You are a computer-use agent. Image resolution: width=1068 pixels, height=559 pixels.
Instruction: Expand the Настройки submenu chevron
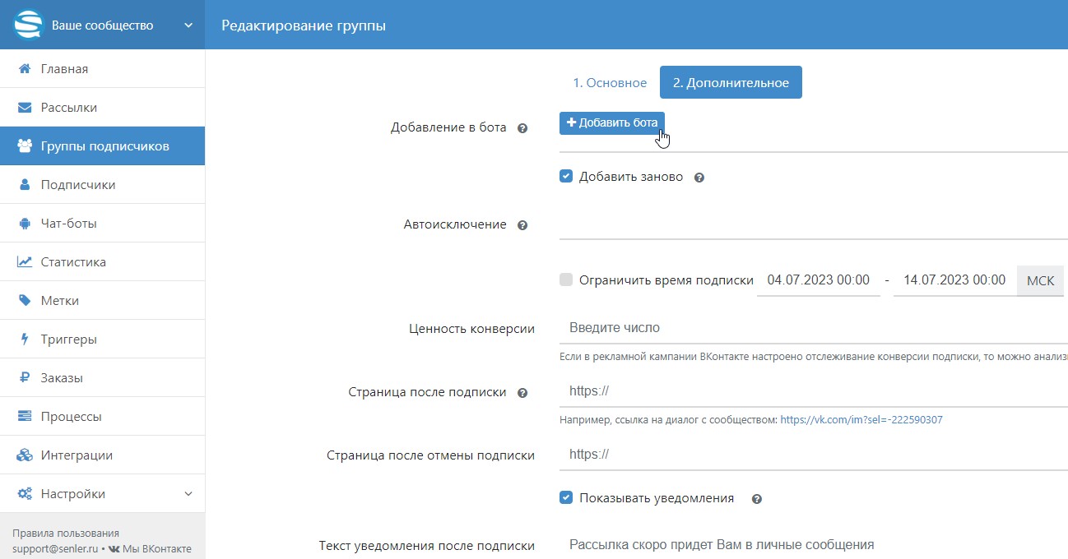point(188,494)
